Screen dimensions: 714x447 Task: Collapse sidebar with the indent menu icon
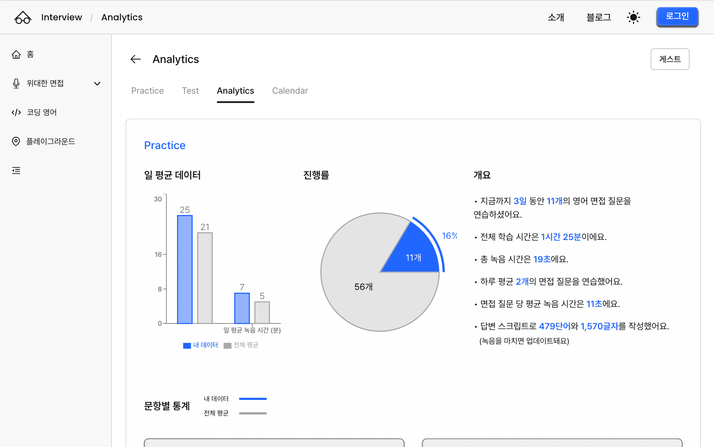click(x=16, y=171)
